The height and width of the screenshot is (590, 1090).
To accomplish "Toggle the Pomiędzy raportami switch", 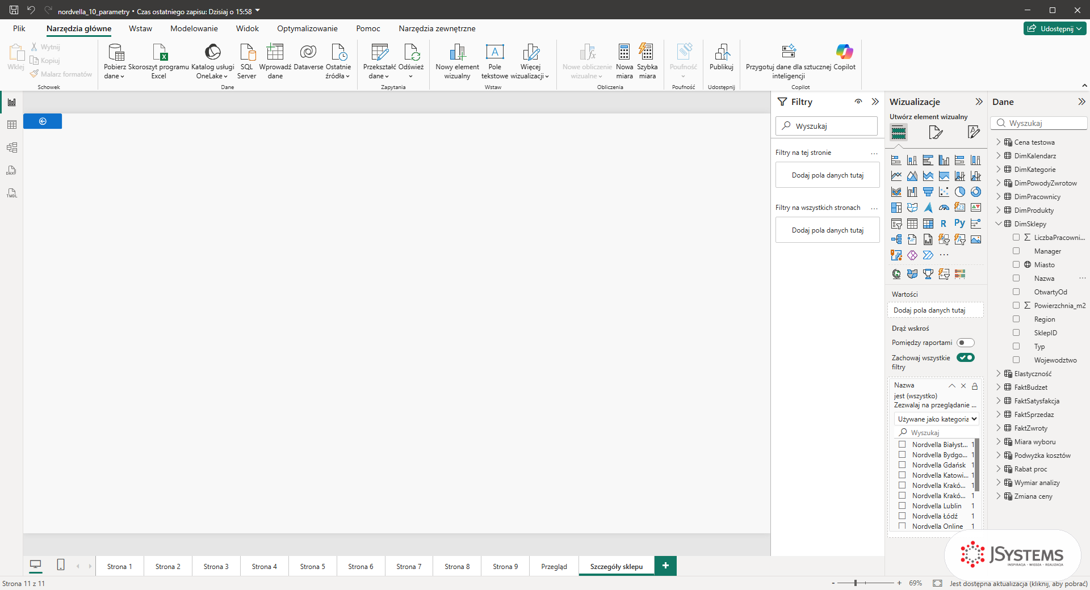I will pos(965,343).
